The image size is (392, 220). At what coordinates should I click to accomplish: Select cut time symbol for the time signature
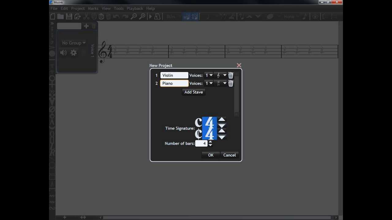198,134
